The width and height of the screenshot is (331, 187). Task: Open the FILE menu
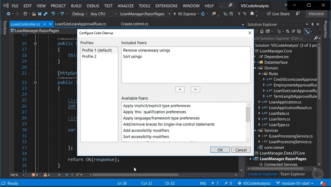15,6
